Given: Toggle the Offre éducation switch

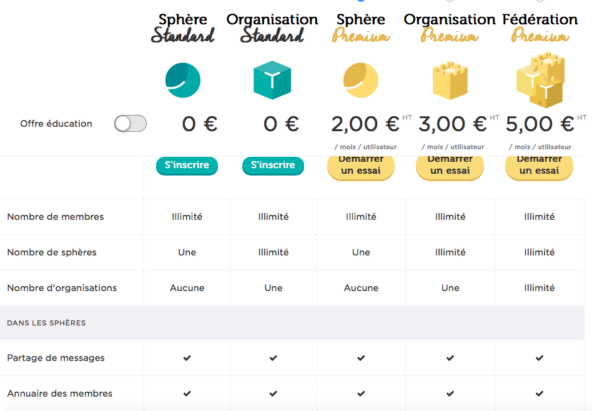Looking at the screenshot, I should pyautogui.click(x=131, y=124).
